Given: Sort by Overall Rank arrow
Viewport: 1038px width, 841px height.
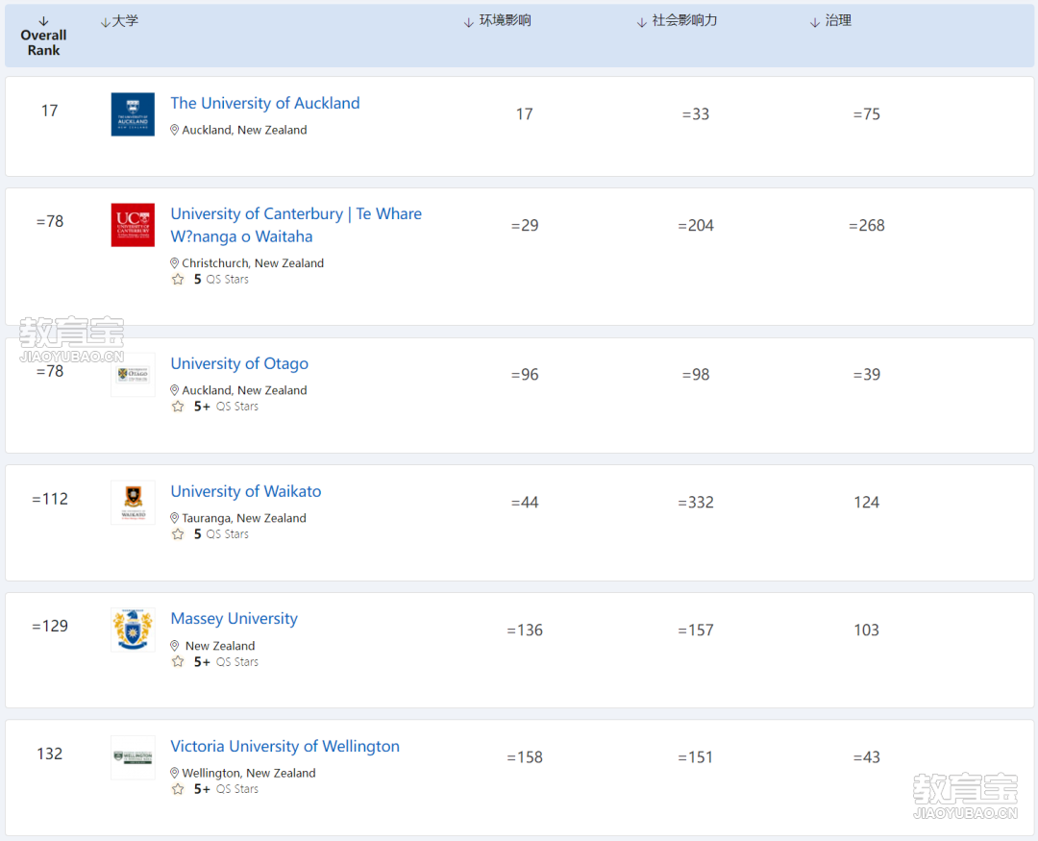Looking at the screenshot, I should click(x=43, y=21).
